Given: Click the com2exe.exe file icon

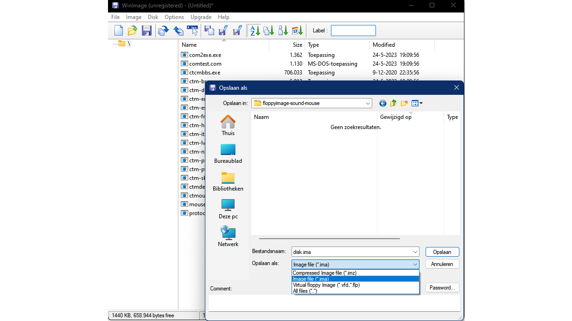Looking at the screenshot, I should point(184,55).
